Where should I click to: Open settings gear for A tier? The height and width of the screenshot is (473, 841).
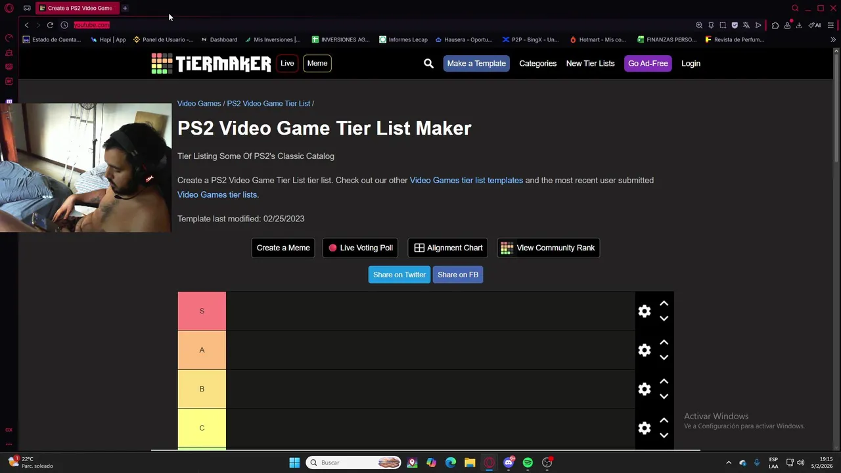[x=645, y=350]
